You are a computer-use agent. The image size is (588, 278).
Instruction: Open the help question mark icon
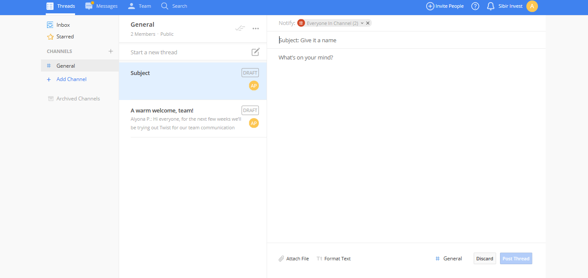475,6
